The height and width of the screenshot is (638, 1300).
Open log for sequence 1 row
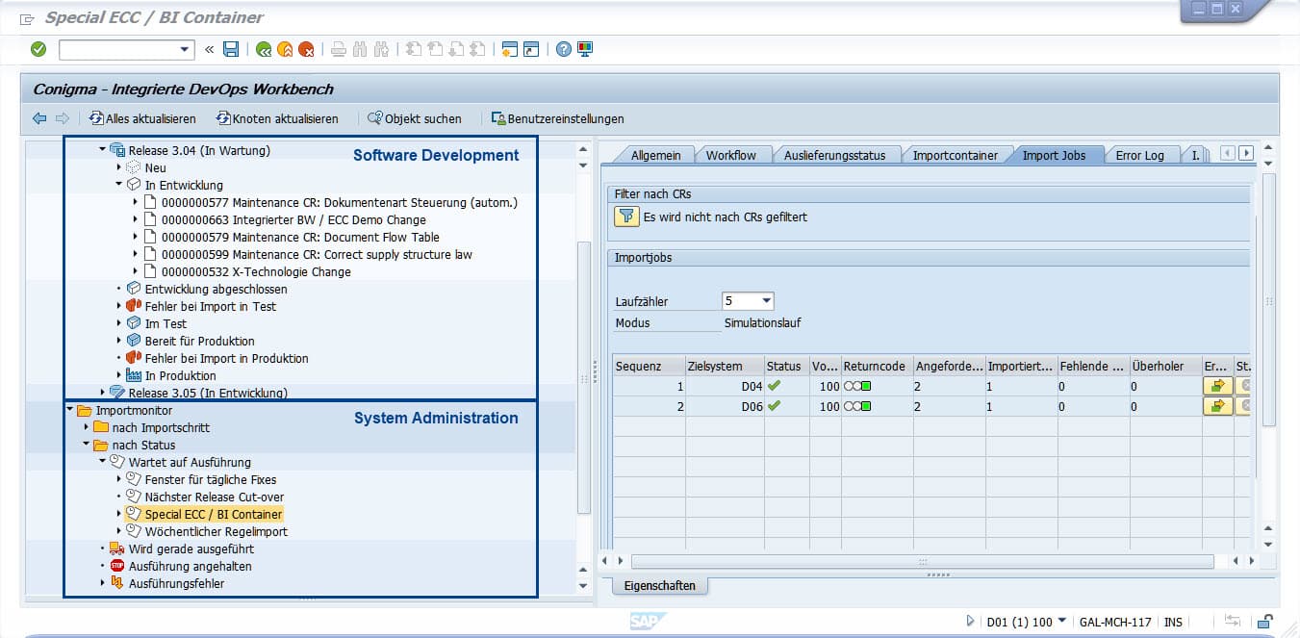tap(1217, 386)
